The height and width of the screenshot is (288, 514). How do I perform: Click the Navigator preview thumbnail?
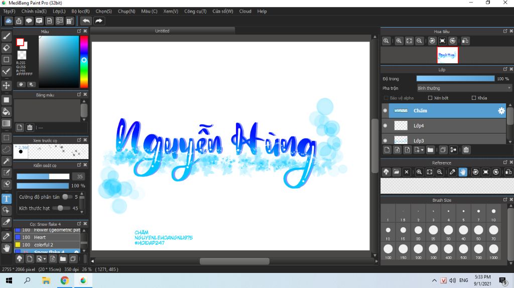pos(447,55)
